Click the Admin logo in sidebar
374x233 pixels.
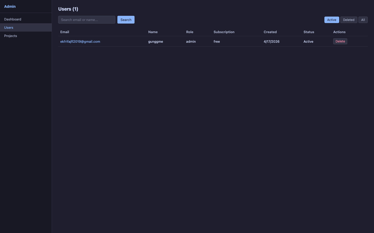pos(10,6)
